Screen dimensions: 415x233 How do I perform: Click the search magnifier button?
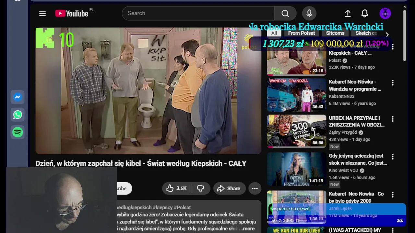[285, 13]
